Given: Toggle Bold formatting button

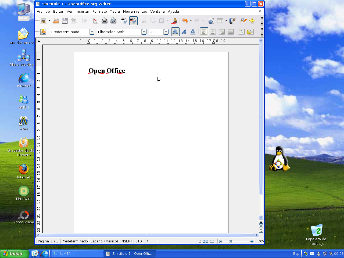Looking at the screenshot, I should pos(175,32).
